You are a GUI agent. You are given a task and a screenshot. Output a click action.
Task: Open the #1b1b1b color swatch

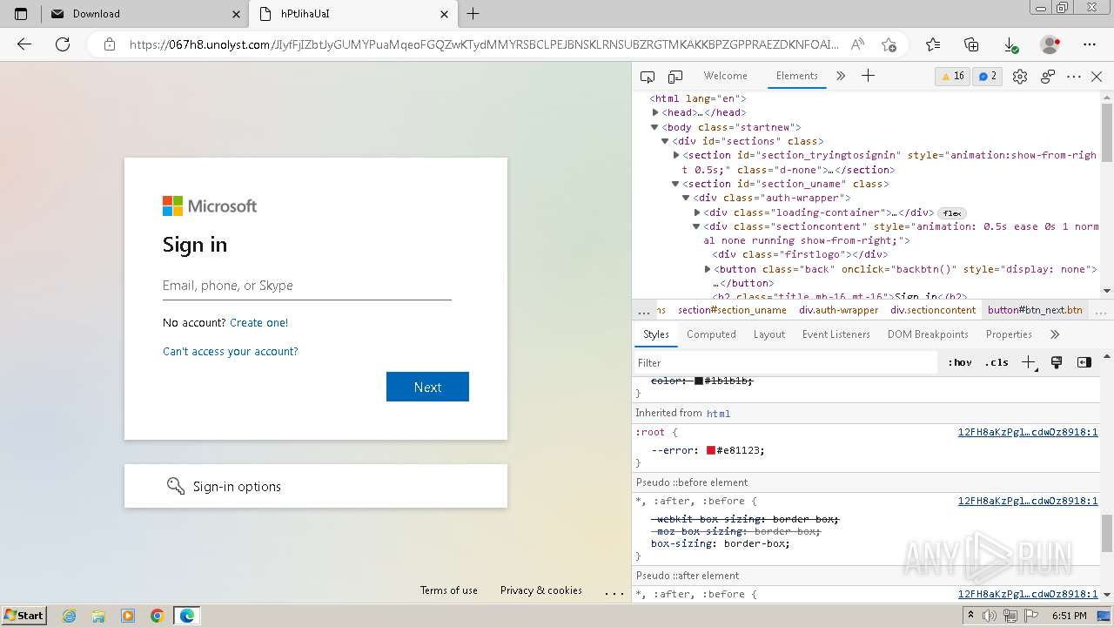coord(699,381)
